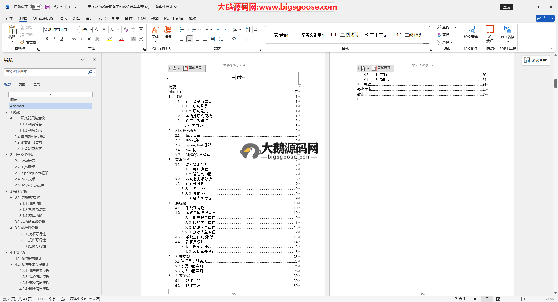Click the Format Painter (格式刷) icon
This screenshot has width=558, height=302.
pyautogui.click(x=28, y=42)
